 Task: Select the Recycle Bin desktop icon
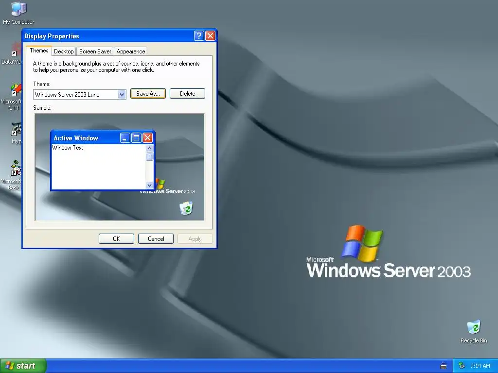click(x=474, y=331)
